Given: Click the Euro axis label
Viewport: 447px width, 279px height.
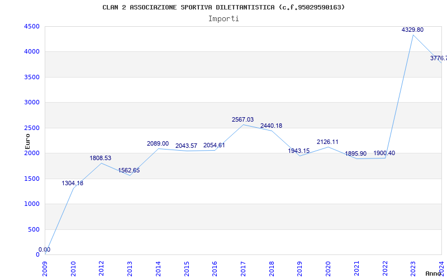Looking at the screenshot, I should [x=27, y=141].
